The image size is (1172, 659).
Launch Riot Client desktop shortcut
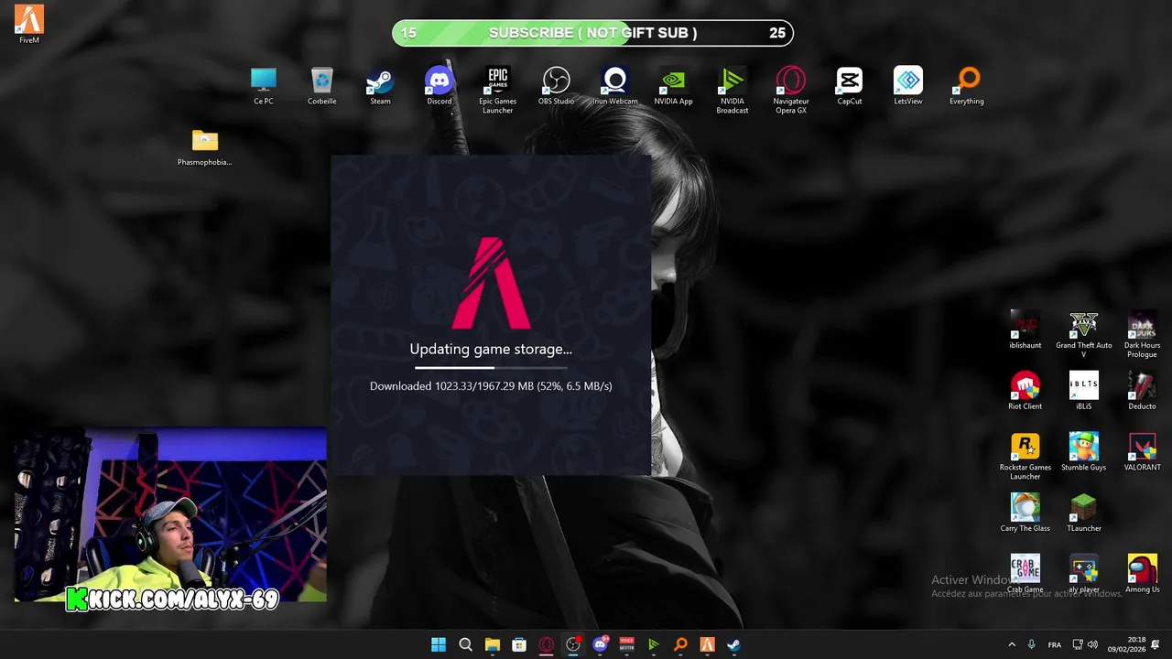pos(1025,391)
